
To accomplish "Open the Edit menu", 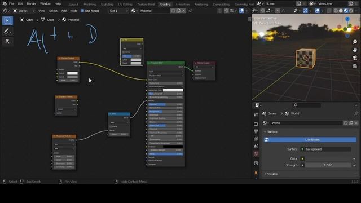I will (20, 4).
